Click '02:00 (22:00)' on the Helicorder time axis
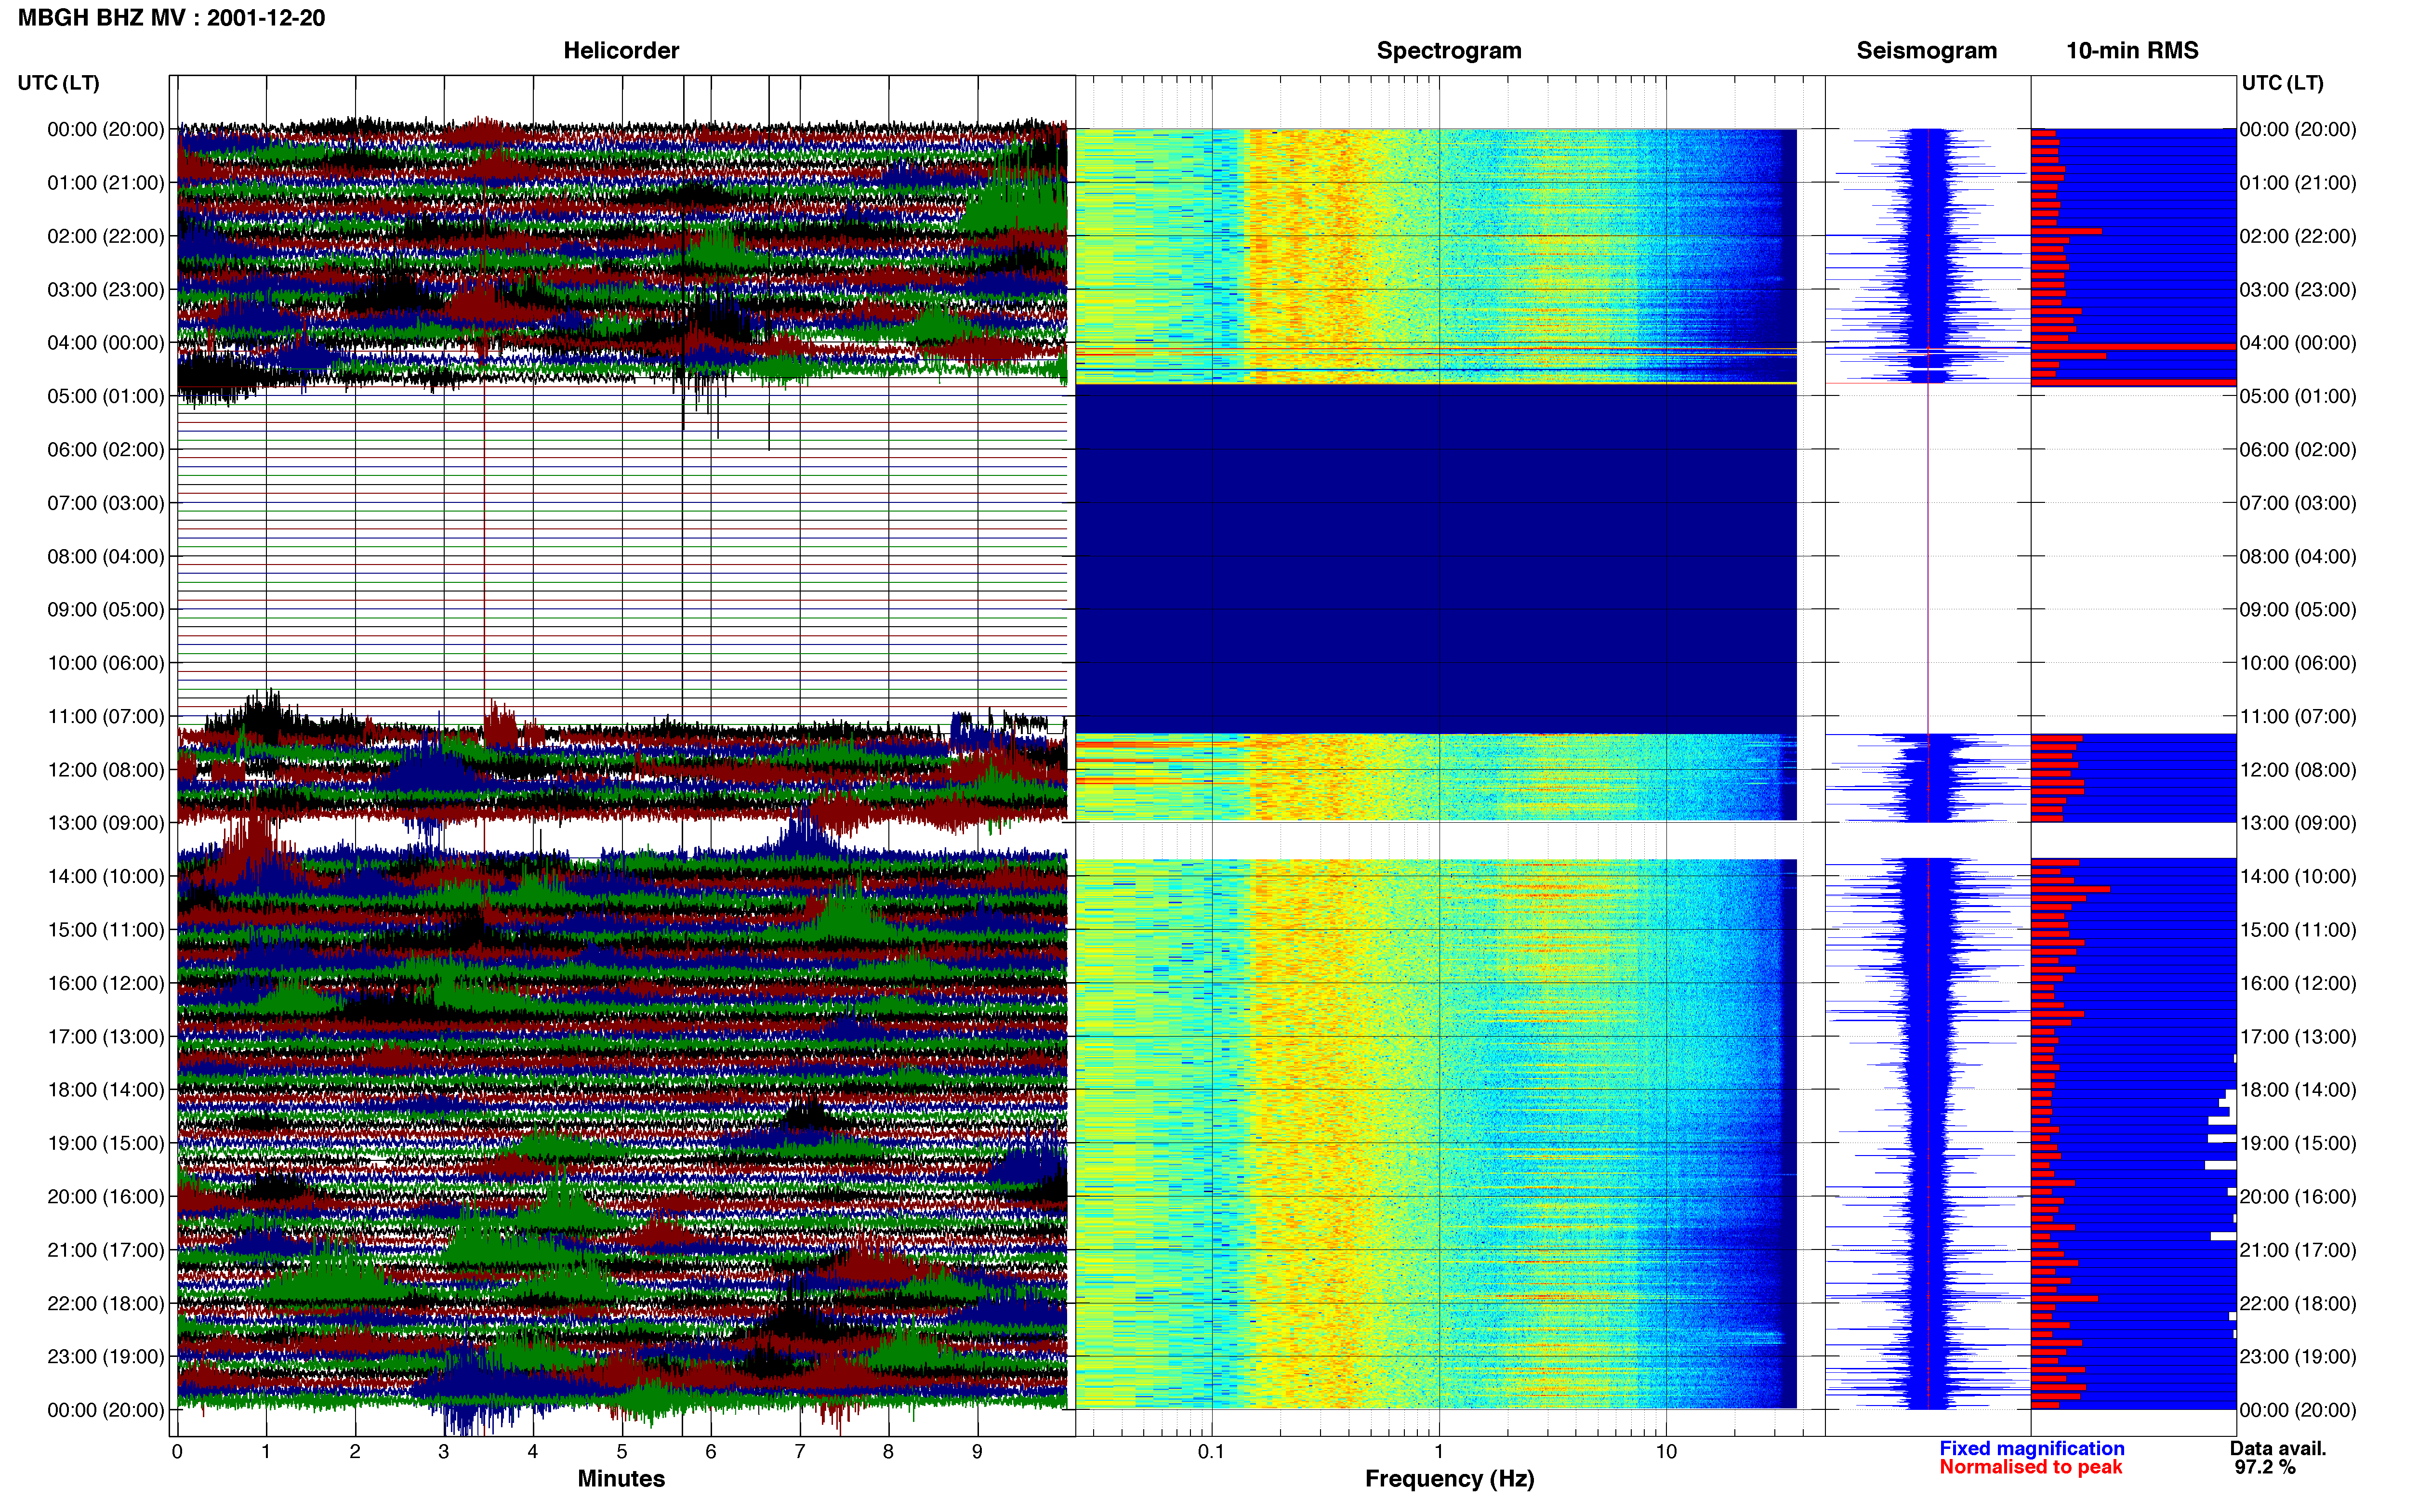This screenshot has width=2418, height=1512. (x=105, y=236)
